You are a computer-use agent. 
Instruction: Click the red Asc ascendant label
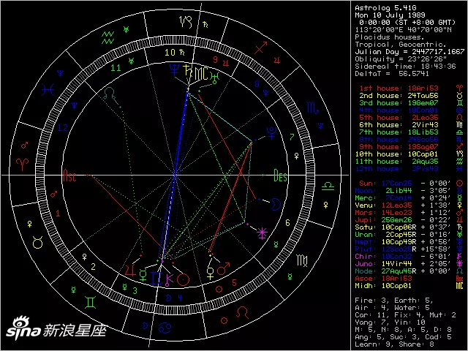pos(69,175)
